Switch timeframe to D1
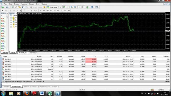Viewport: 171px width, 96px height. pyautogui.click(x=62, y=11)
